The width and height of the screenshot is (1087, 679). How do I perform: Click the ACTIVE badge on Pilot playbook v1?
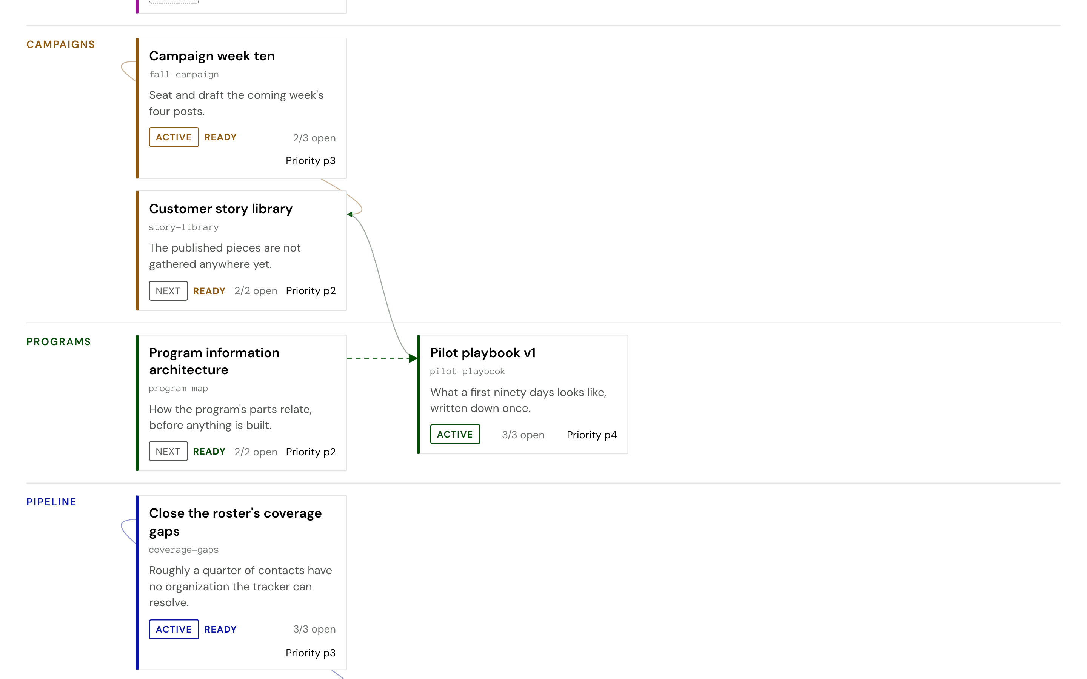(455, 434)
